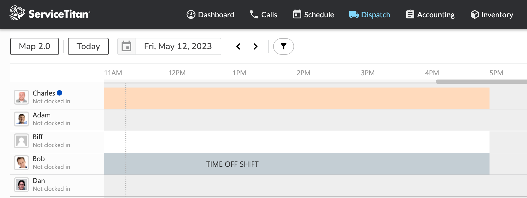This screenshot has width=527, height=198.
Task: Go to the previous day with left chevron
Action: coord(238,46)
